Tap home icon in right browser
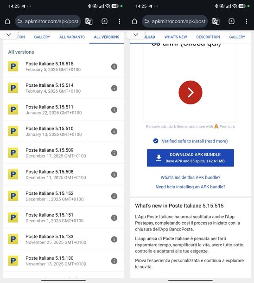Screen dimensions: 254x283 pyautogui.click(x=134, y=21)
